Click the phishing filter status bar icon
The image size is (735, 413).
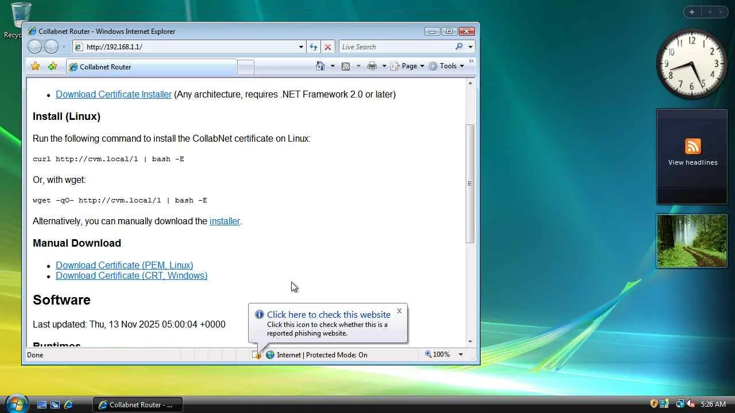pyautogui.click(x=257, y=355)
